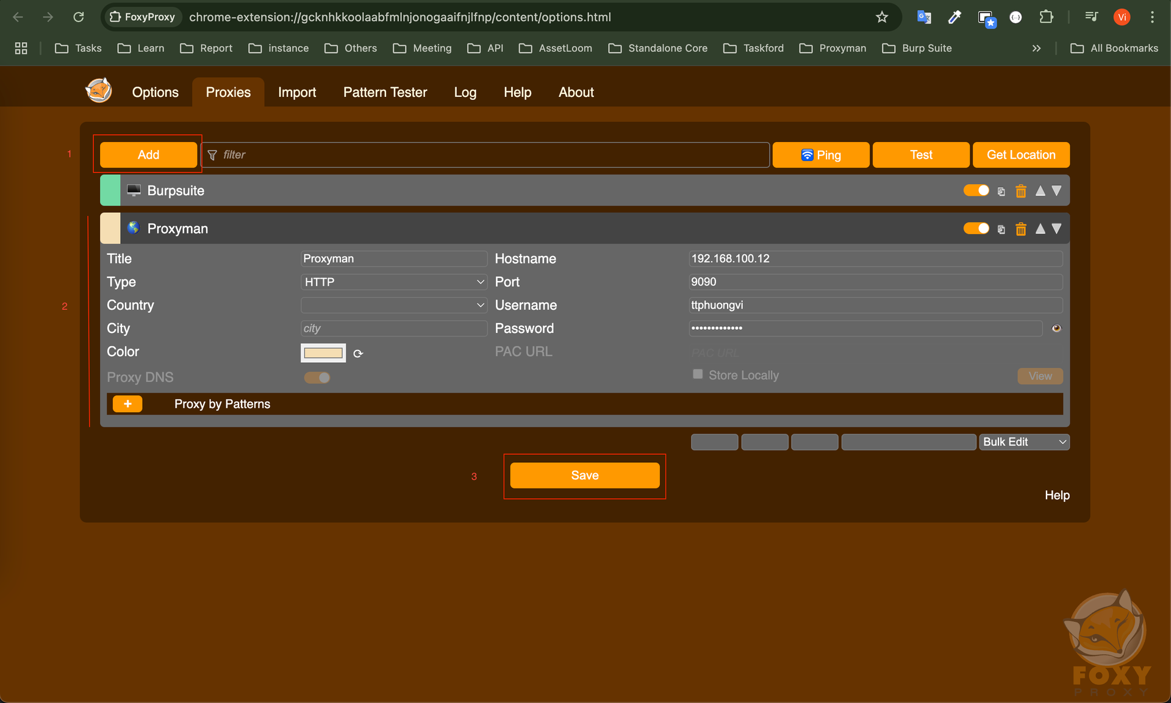
Task: Click the monitor icon beside Burpsuite
Action: (x=134, y=190)
